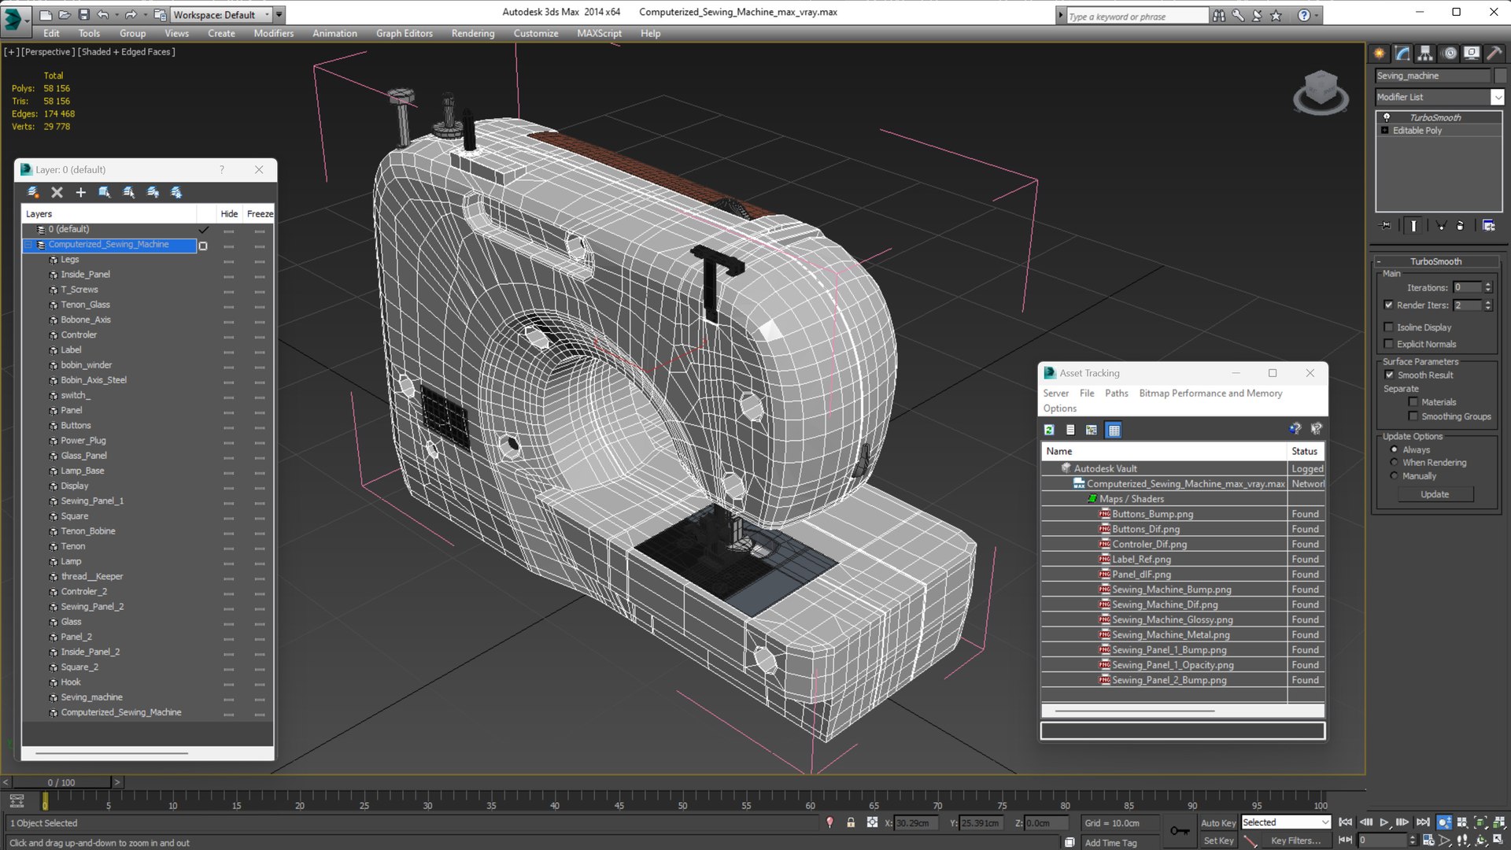Click the Redo arrow icon

(130, 15)
